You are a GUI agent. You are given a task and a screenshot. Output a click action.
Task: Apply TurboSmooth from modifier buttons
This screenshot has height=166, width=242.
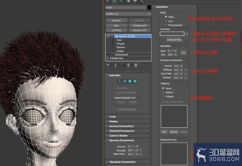140,26
